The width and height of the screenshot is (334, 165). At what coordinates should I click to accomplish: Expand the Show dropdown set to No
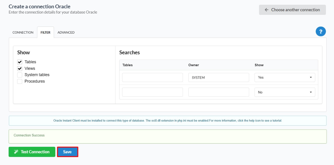pos(285,92)
